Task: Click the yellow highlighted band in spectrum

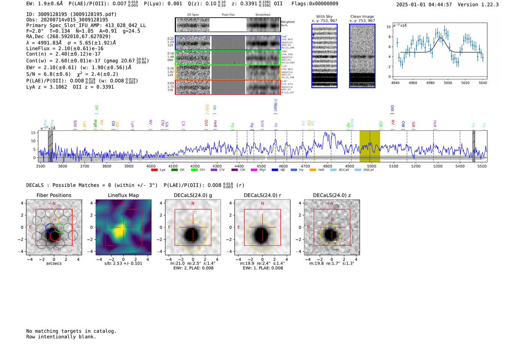Action: click(370, 146)
